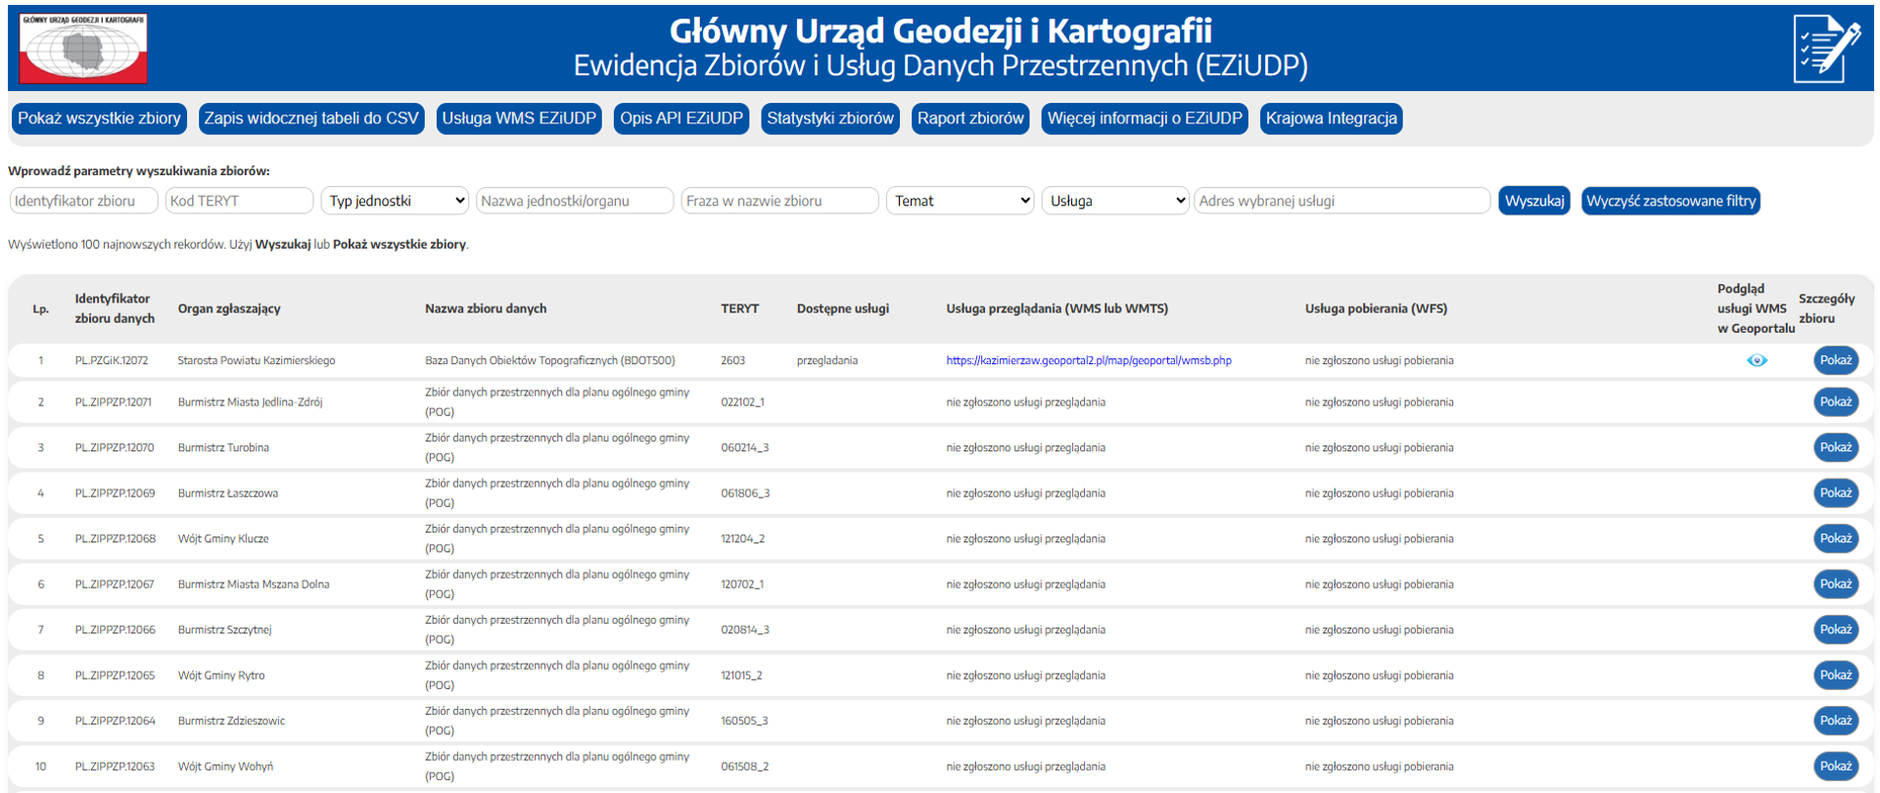The height and width of the screenshot is (793, 1880).
Task: Open the Typ jednostki dropdown
Action: [396, 201]
